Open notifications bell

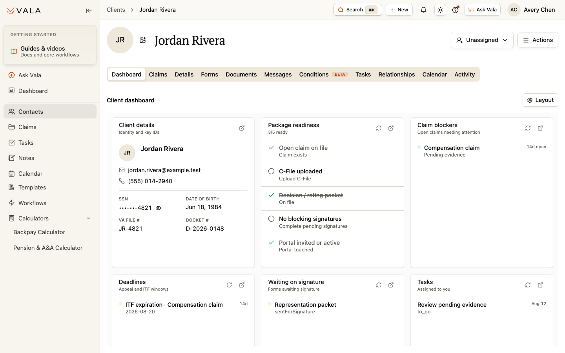tap(423, 10)
